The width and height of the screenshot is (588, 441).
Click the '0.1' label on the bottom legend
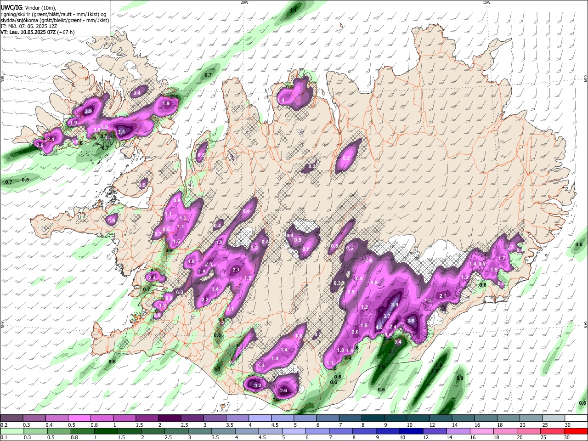(3, 437)
